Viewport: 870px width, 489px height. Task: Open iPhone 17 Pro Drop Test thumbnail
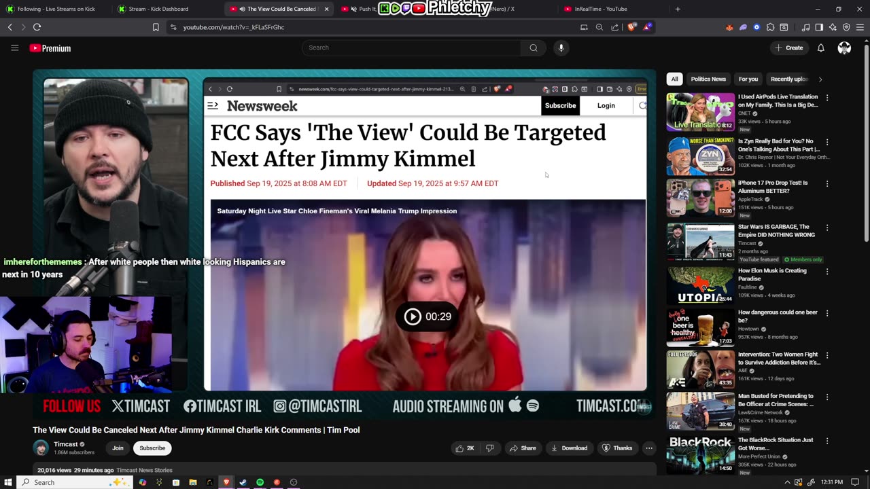pos(700,198)
